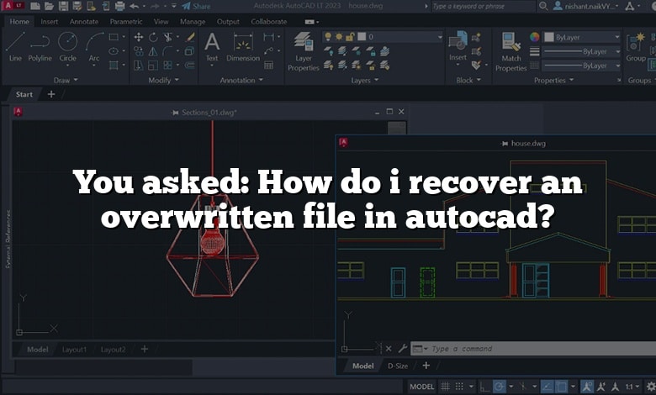This screenshot has height=395, width=656.
Task: Toggle Object Snap Tracking in status bar
Action: coord(547,387)
